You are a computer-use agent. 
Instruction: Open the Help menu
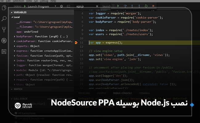pos(53,1)
